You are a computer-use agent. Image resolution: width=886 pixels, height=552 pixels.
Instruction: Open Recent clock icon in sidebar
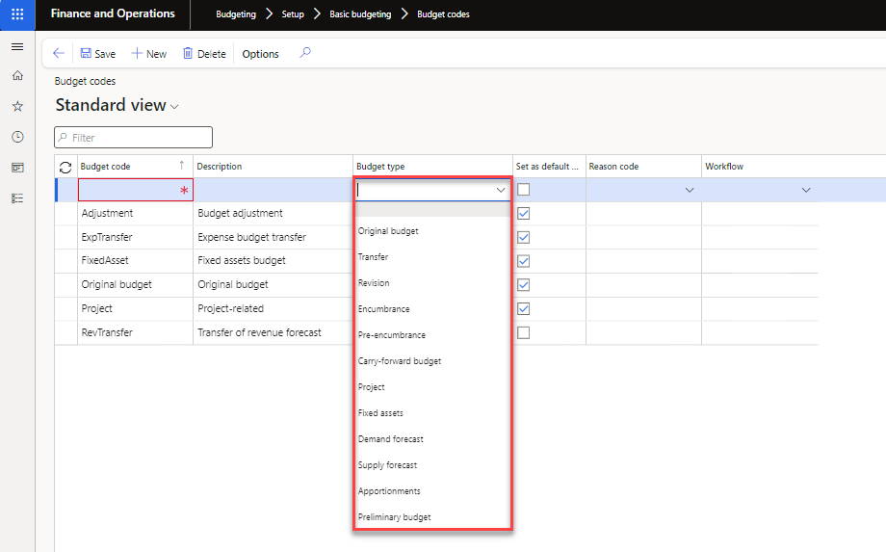tap(17, 137)
